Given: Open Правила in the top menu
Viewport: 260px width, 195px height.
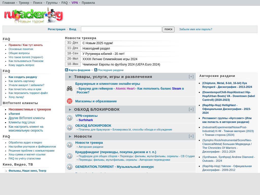Looking at the screenshot, I should click(88, 3).
